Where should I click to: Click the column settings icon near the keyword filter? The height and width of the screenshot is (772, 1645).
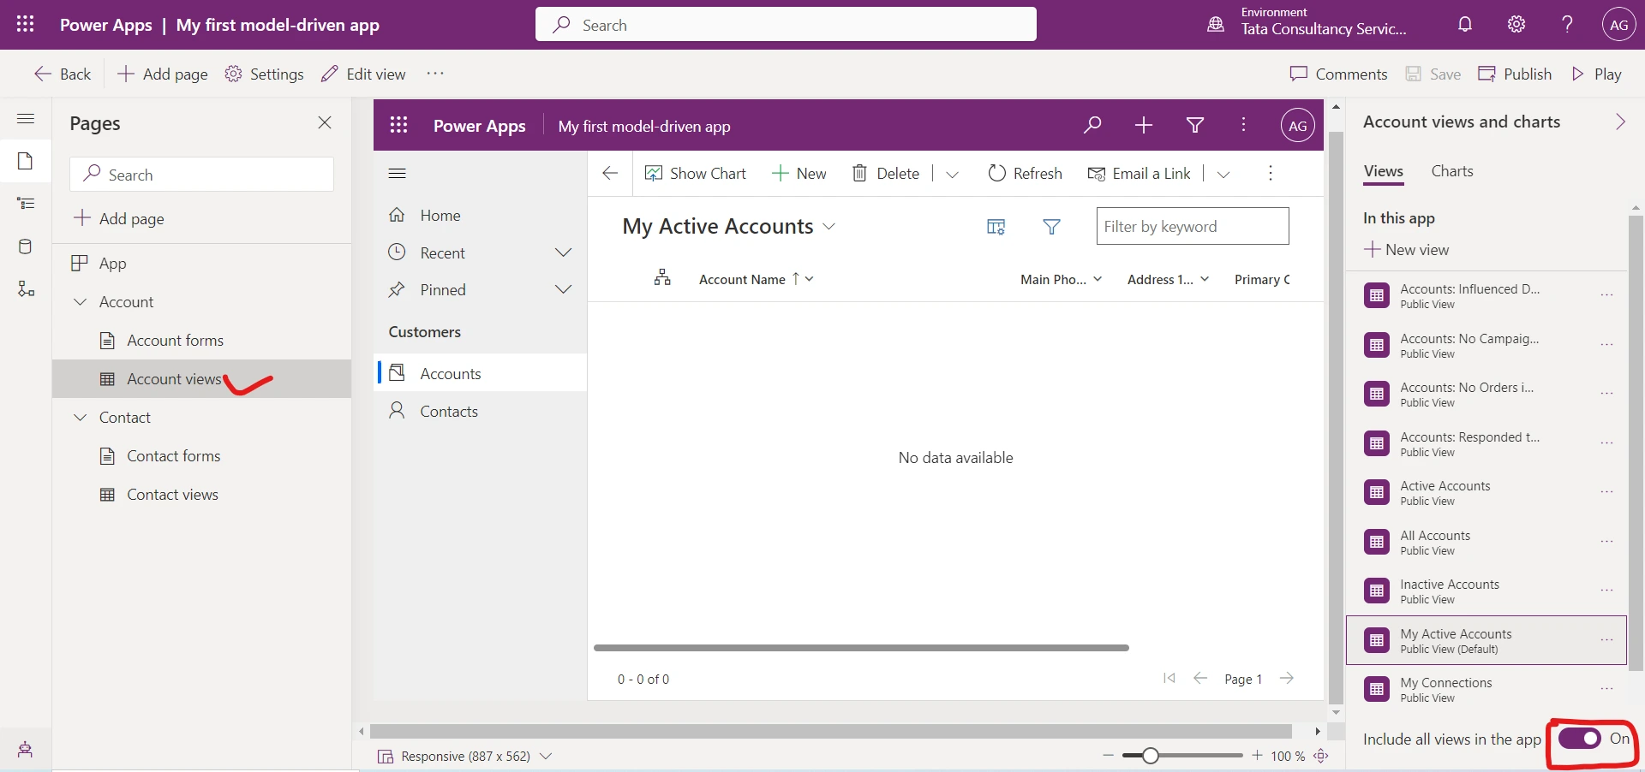[x=995, y=226]
